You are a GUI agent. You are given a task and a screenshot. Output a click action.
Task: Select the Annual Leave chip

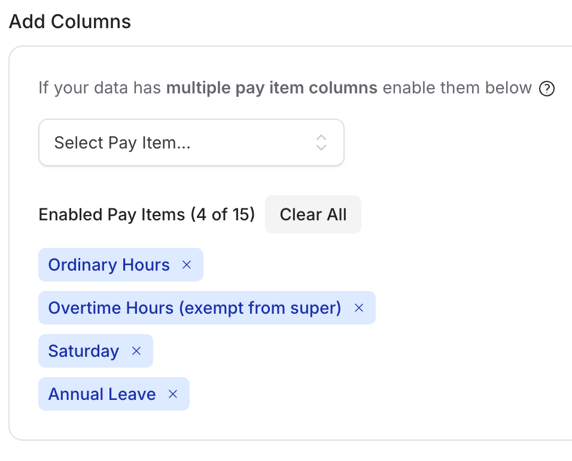click(x=102, y=394)
